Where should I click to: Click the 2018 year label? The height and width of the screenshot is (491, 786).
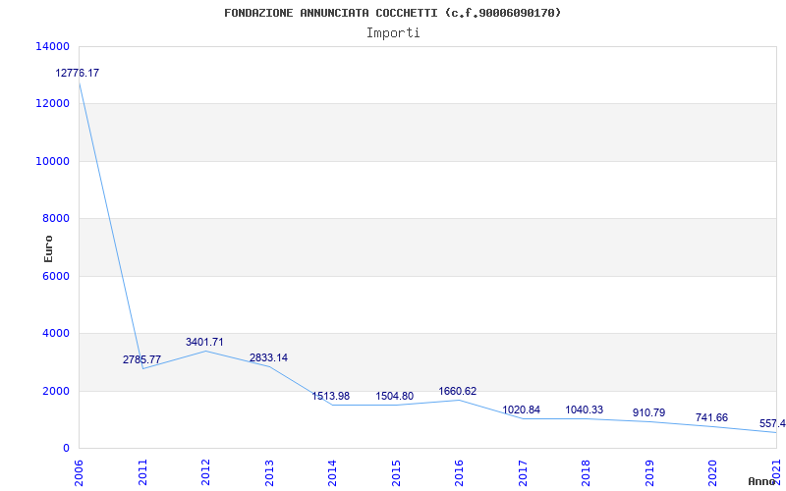(587, 472)
